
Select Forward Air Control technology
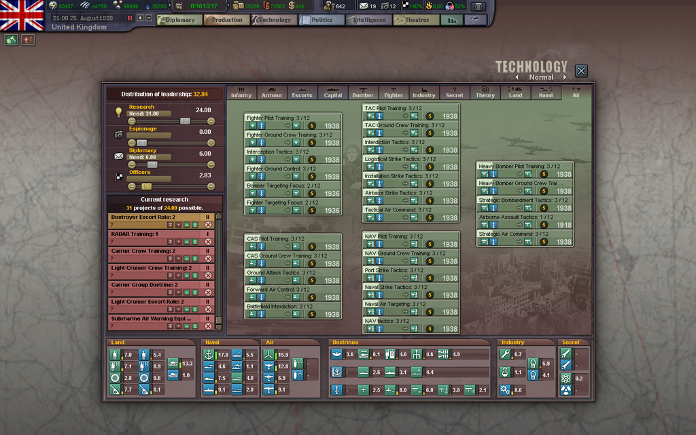[293, 294]
